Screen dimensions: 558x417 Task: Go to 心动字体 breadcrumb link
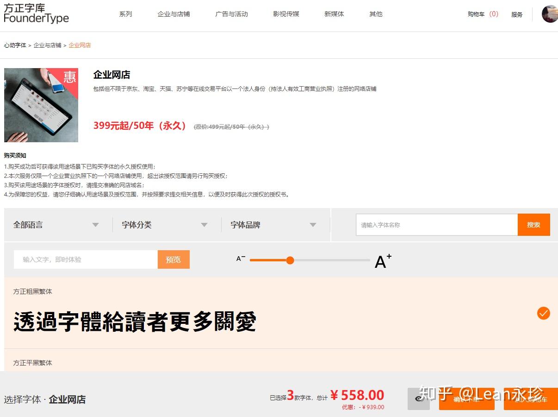pos(15,45)
